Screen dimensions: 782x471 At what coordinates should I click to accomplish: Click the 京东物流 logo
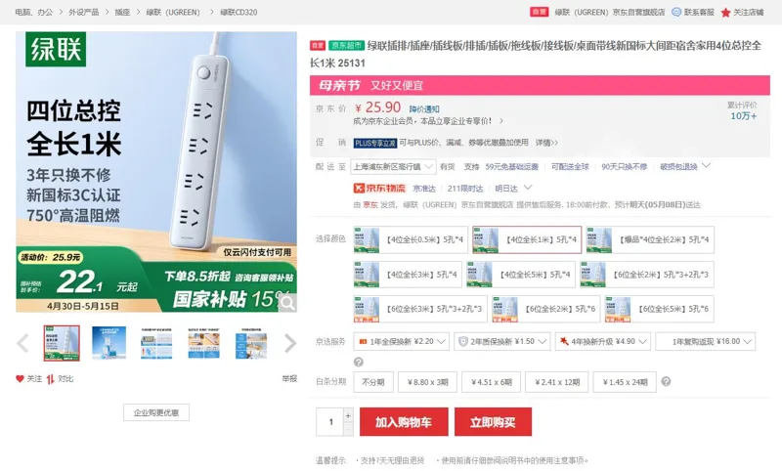click(x=379, y=188)
